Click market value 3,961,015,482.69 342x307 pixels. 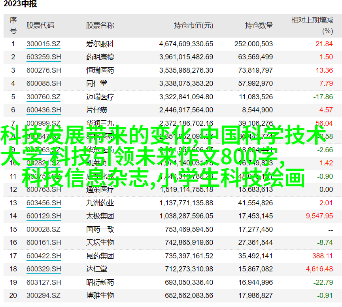click(x=186, y=57)
